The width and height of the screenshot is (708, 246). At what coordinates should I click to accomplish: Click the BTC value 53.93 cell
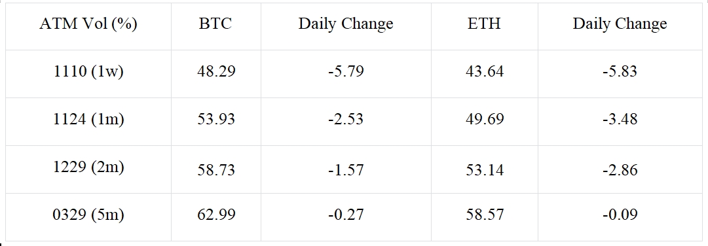click(216, 122)
